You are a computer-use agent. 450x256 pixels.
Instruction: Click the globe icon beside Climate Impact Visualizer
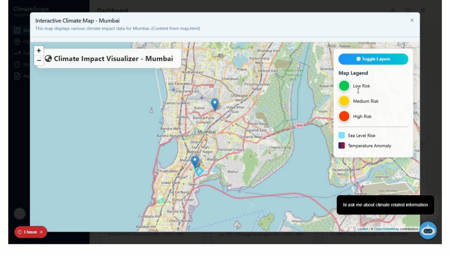point(48,59)
